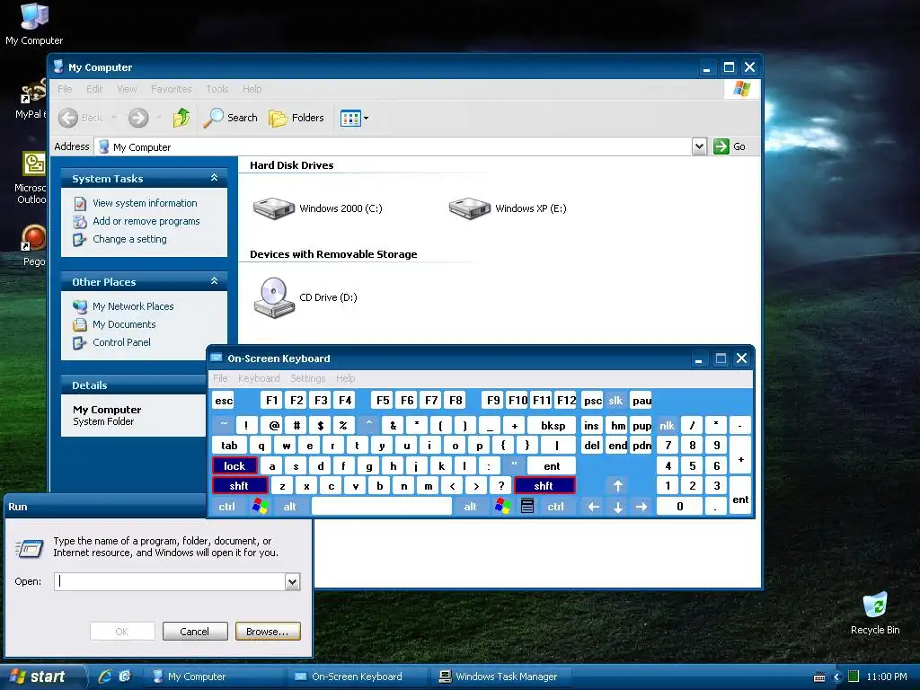The height and width of the screenshot is (690, 920).
Task: Launch Internet Explorer from Quick Launch
Action: 105,677
